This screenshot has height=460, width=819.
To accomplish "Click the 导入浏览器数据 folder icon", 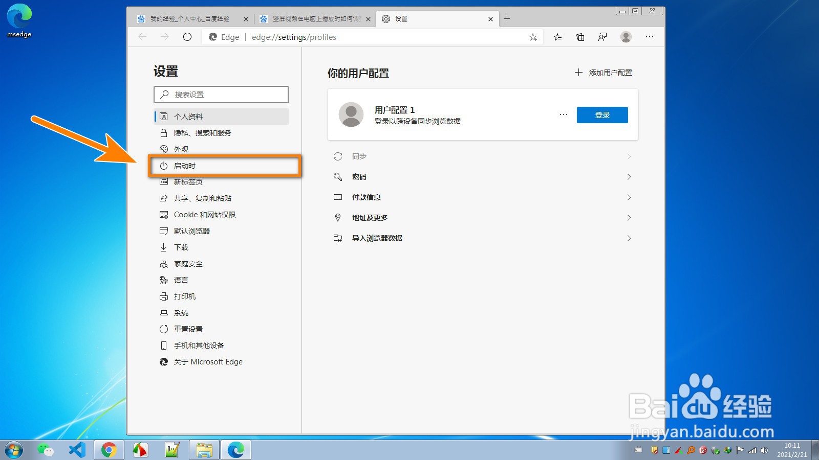I will 338,238.
